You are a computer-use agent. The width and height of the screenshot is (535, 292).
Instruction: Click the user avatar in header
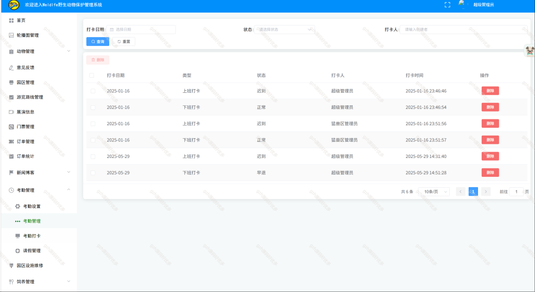click(x=462, y=4)
